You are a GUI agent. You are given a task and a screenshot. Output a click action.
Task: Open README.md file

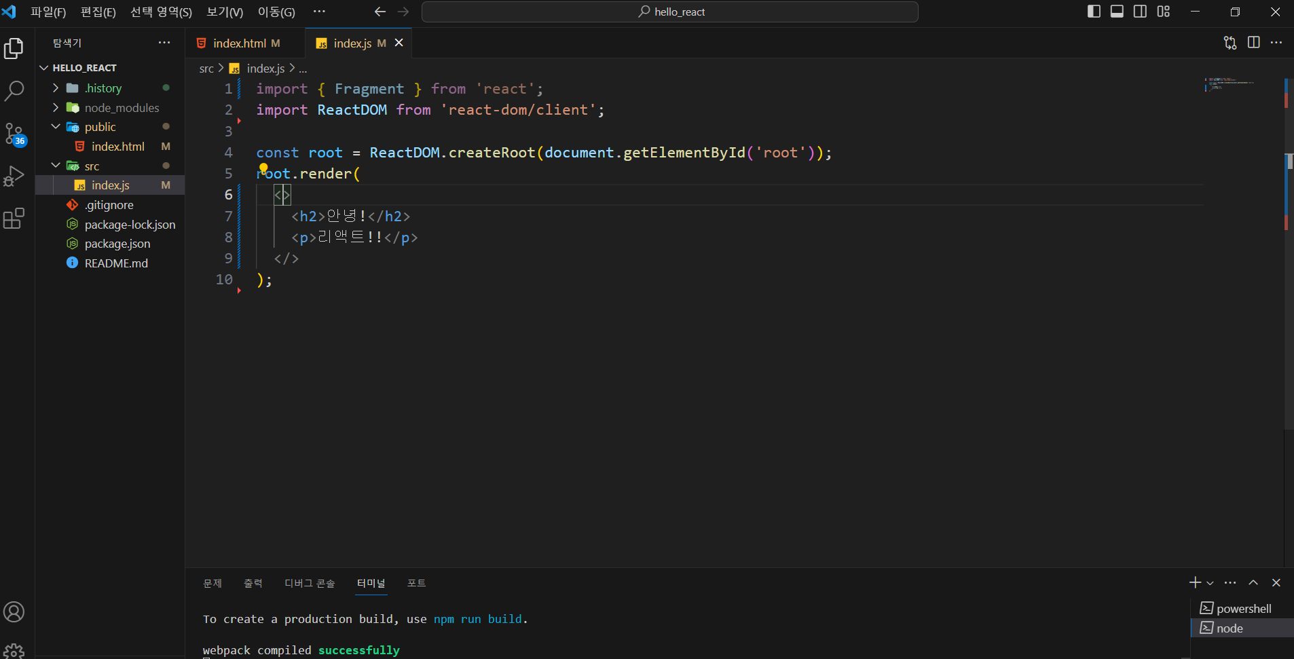click(x=110, y=263)
